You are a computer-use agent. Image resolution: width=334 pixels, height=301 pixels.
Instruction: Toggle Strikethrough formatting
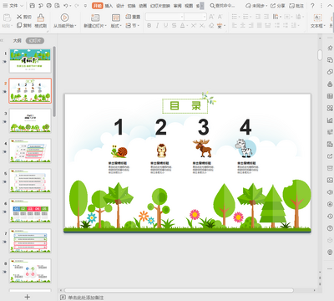pos(175,26)
